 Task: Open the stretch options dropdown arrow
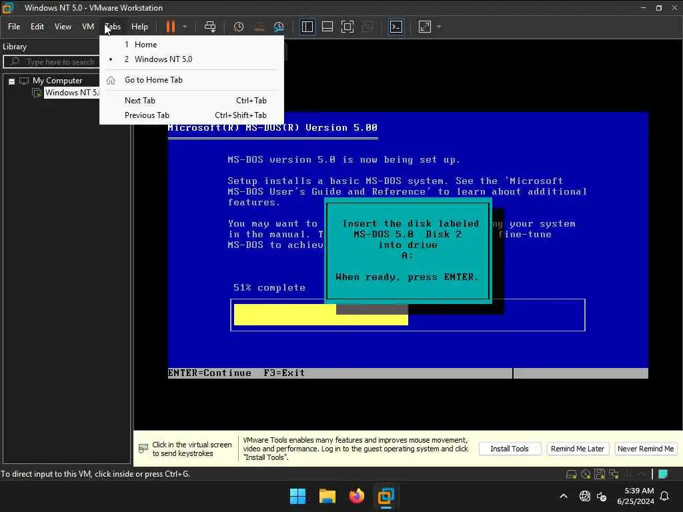click(x=439, y=27)
